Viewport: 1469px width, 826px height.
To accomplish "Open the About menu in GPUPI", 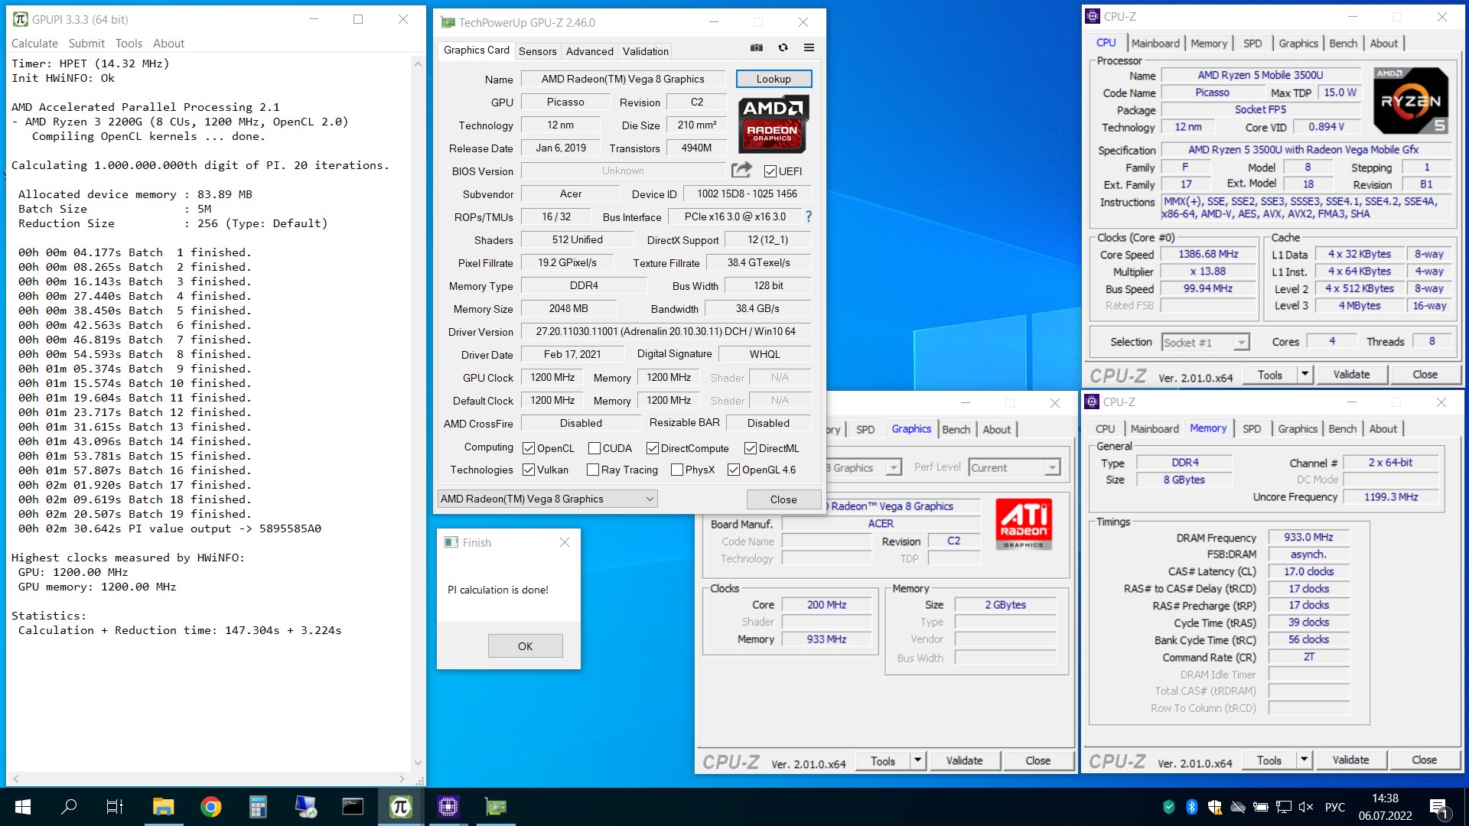I will (x=168, y=44).
